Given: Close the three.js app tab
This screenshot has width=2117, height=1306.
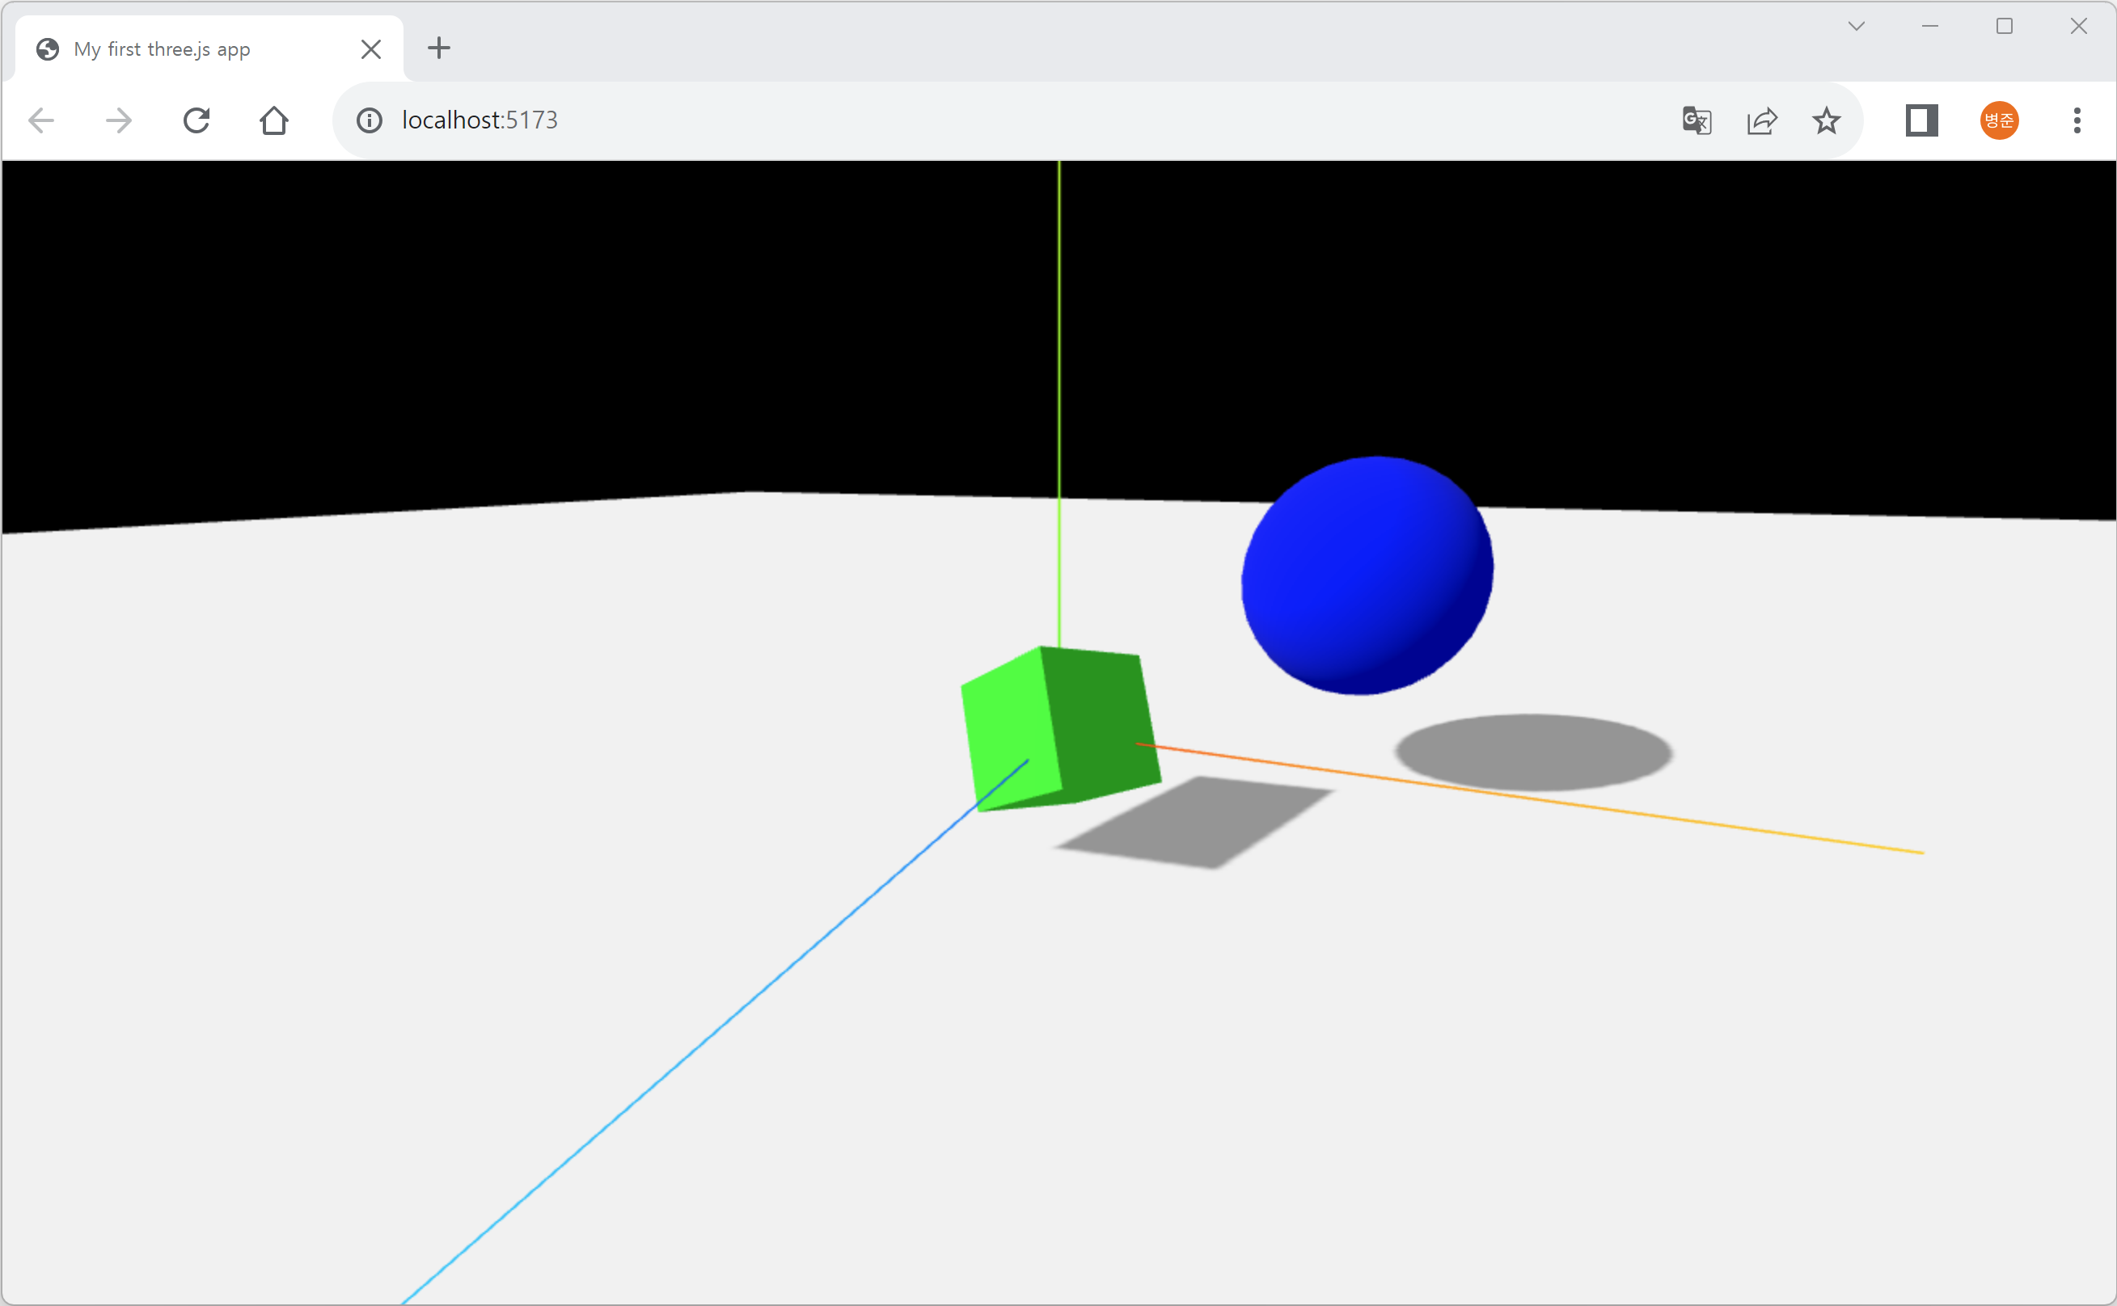Looking at the screenshot, I should (370, 49).
